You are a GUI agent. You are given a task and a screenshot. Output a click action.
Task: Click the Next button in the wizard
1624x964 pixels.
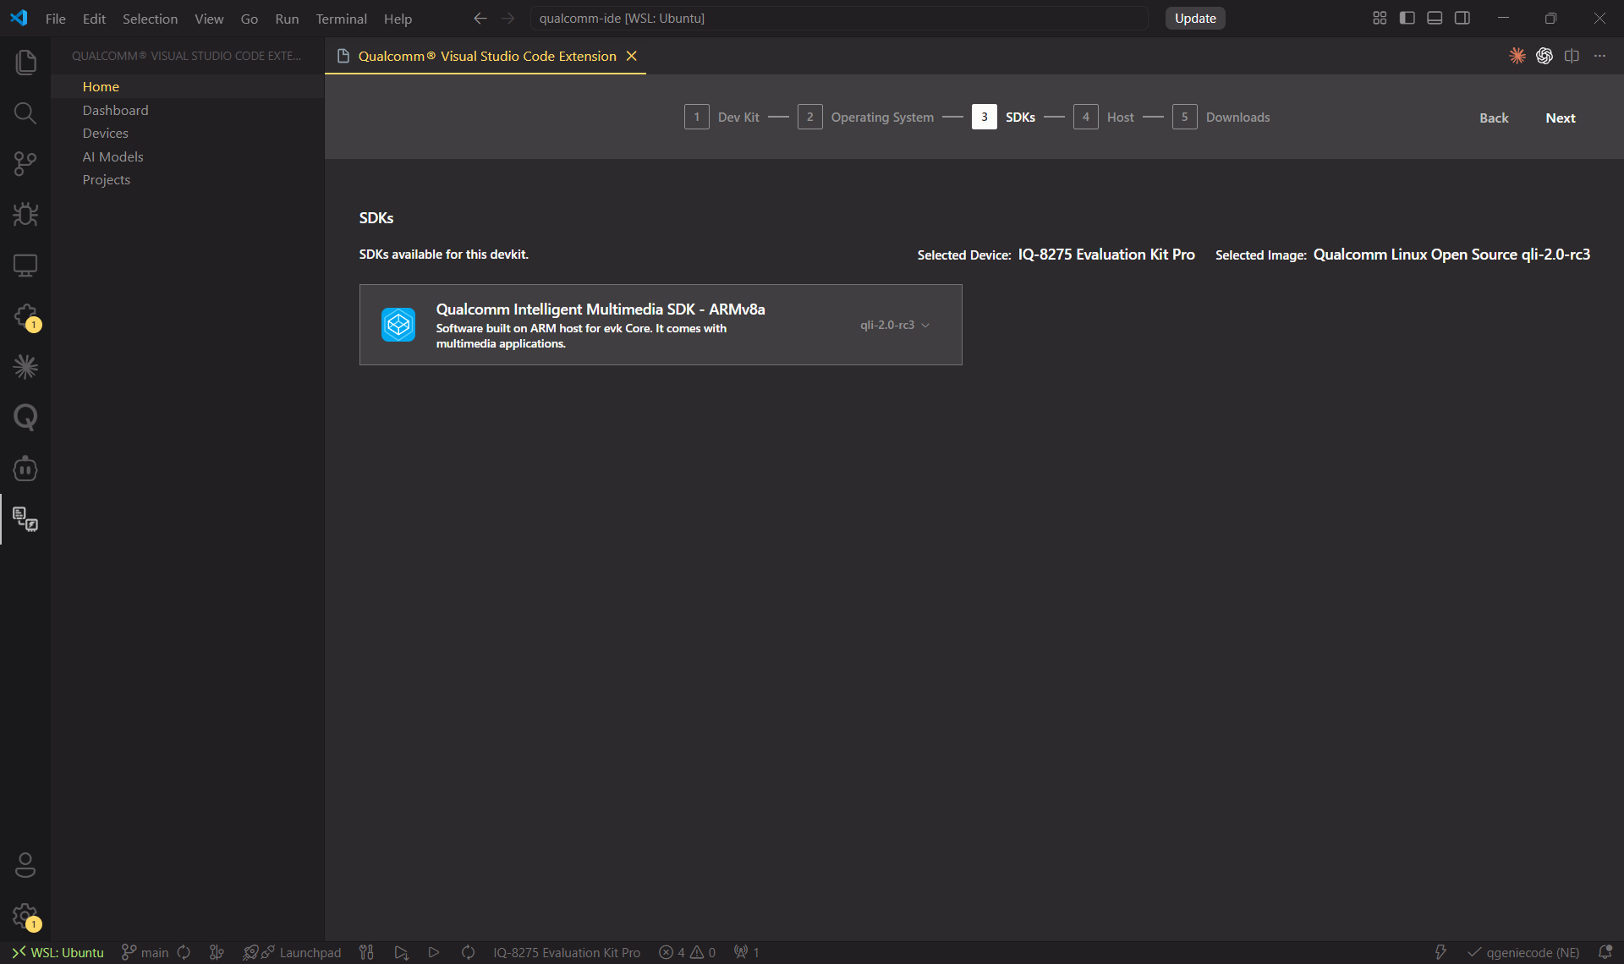click(x=1560, y=118)
